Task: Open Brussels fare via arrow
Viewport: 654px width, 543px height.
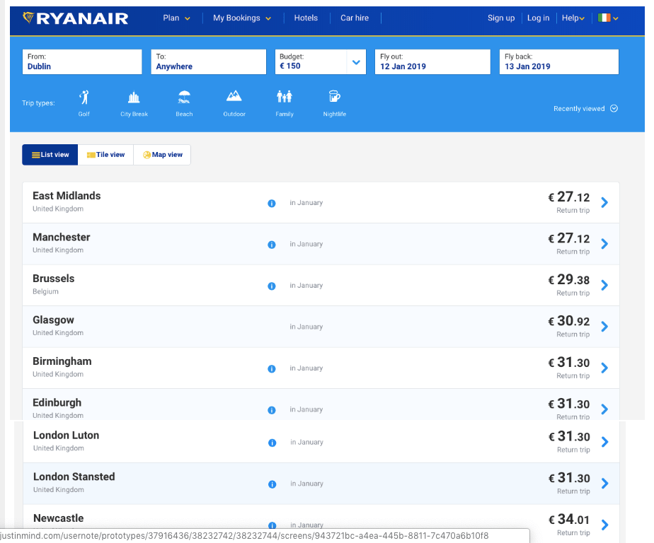Action: 604,285
